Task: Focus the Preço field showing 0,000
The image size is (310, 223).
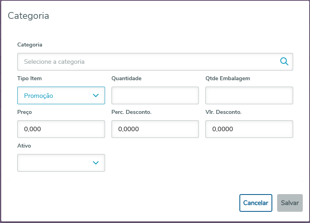Action: (x=61, y=129)
